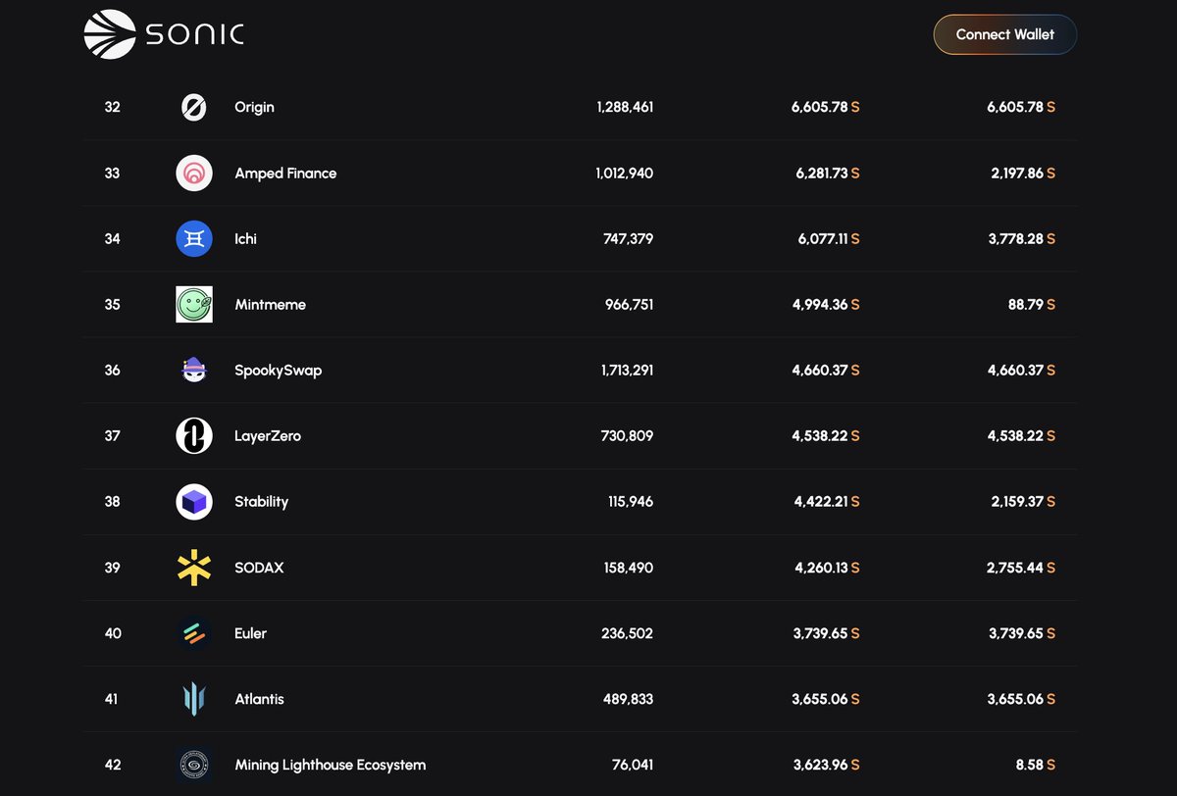Click the value 76,041

(x=633, y=765)
